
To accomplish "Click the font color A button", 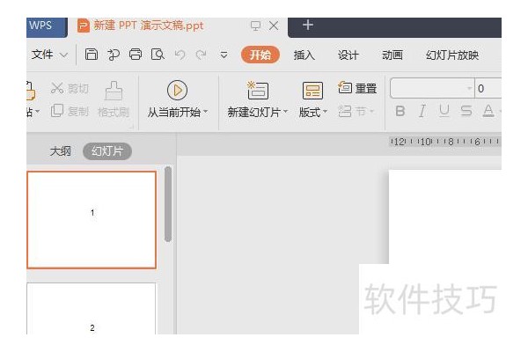I will pyautogui.click(x=488, y=111).
